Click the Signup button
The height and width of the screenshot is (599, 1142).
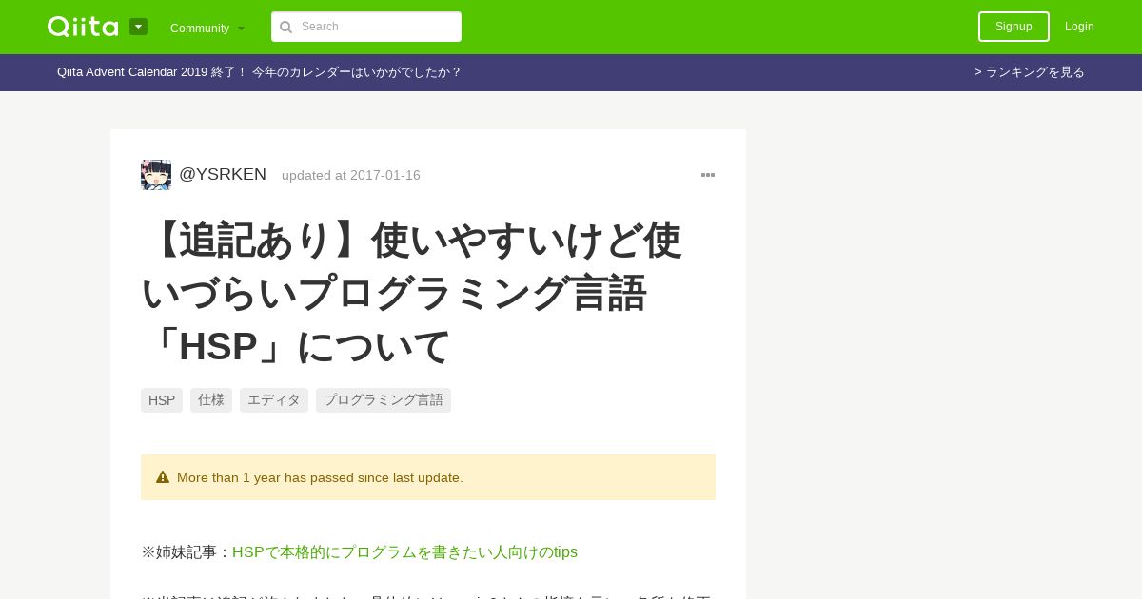coord(1014,27)
